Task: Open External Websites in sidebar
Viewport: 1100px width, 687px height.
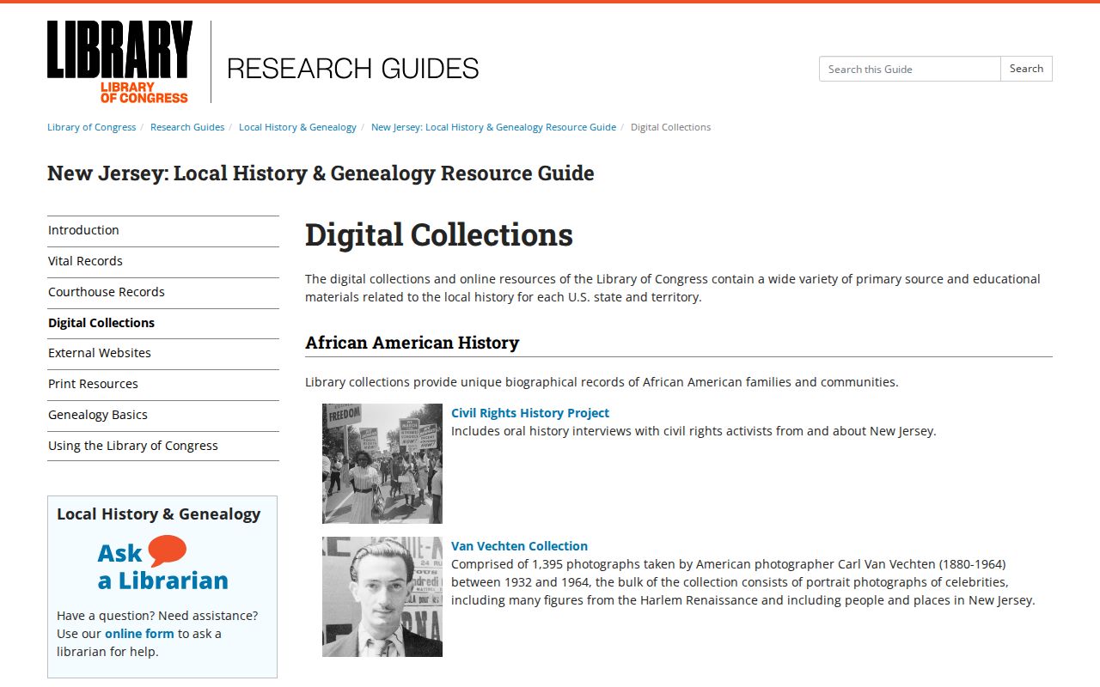Action: [x=163, y=353]
